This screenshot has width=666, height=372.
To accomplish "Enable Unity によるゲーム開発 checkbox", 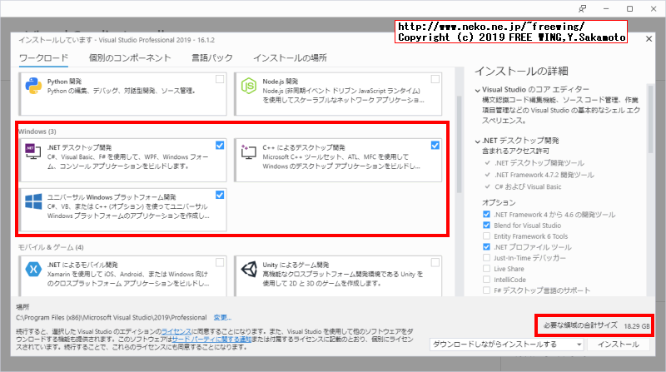I will click(x=435, y=262).
